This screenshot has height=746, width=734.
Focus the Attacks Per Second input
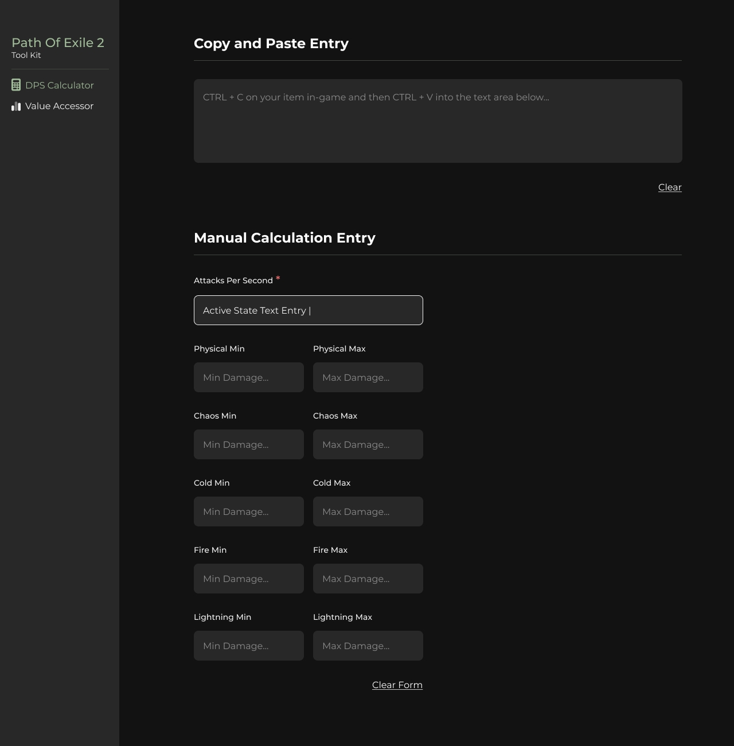point(309,310)
